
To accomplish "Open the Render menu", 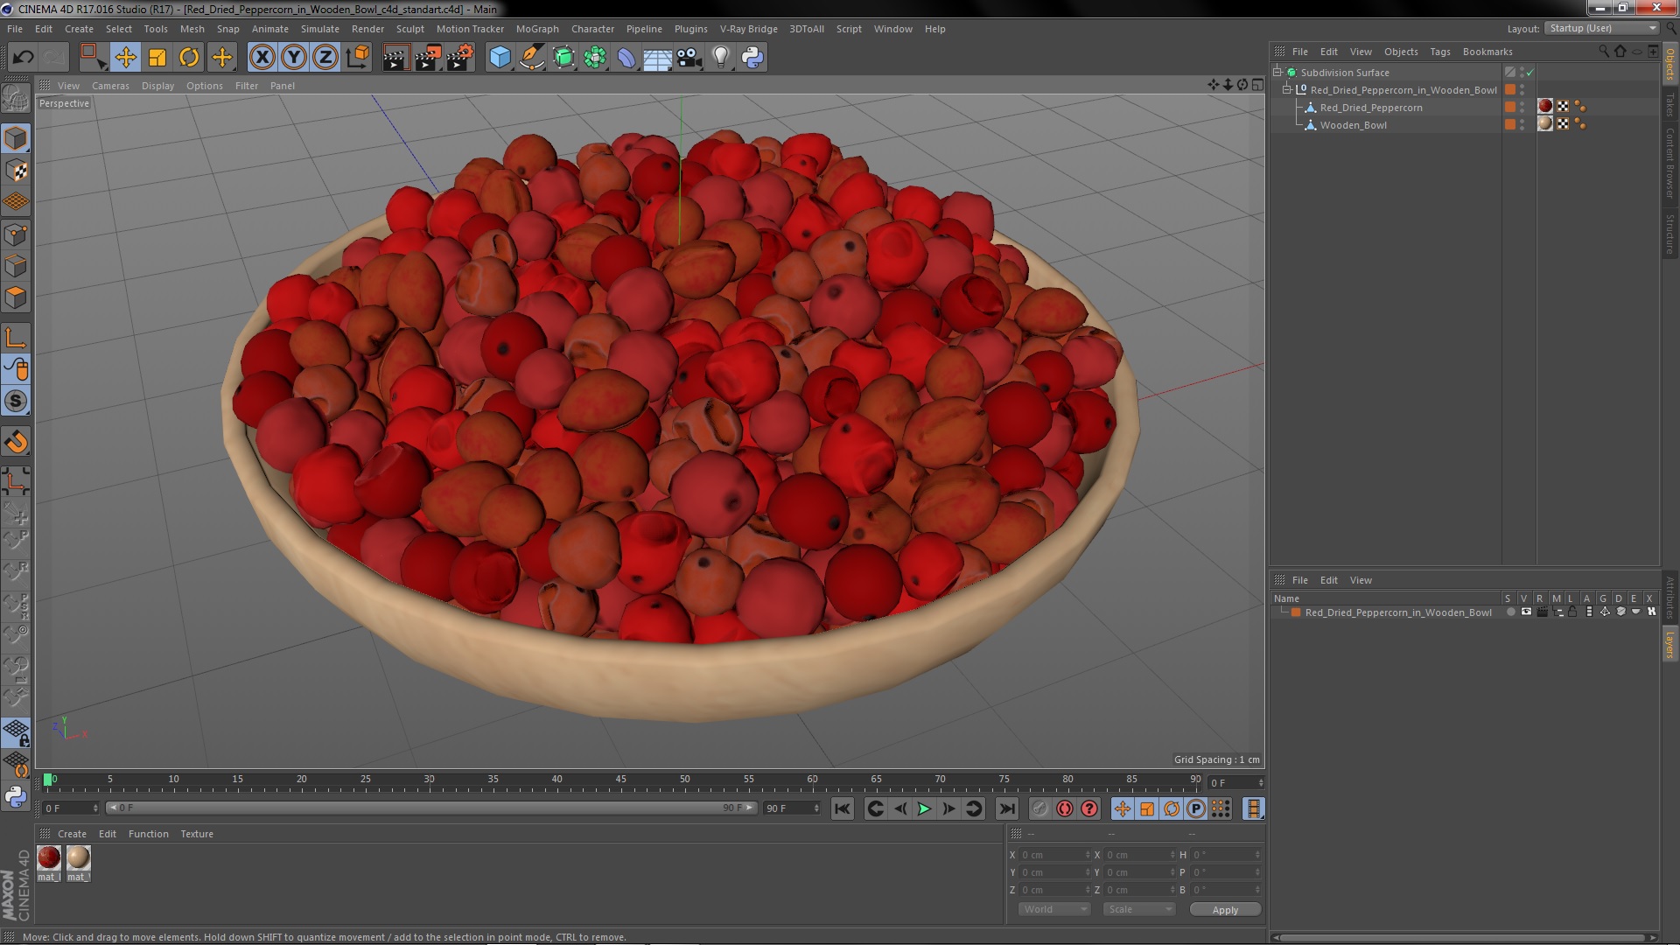I will click(x=367, y=29).
